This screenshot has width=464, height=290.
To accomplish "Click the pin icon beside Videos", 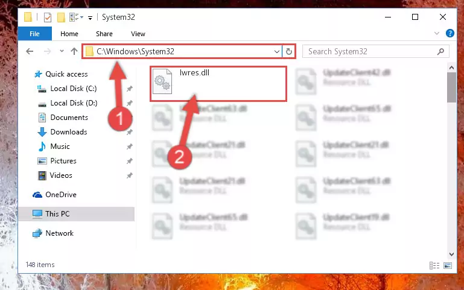I will pos(130,175).
